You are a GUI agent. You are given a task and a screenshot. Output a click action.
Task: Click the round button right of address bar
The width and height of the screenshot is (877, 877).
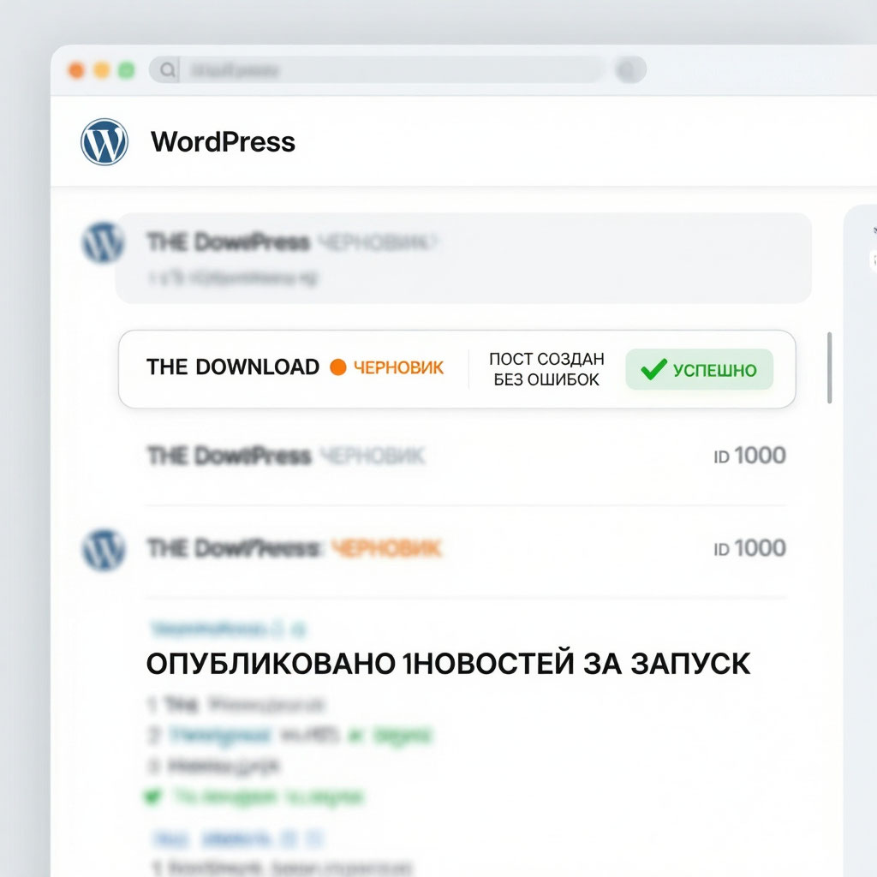(x=631, y=70)
